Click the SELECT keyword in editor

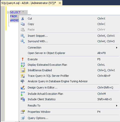[15, 12]
